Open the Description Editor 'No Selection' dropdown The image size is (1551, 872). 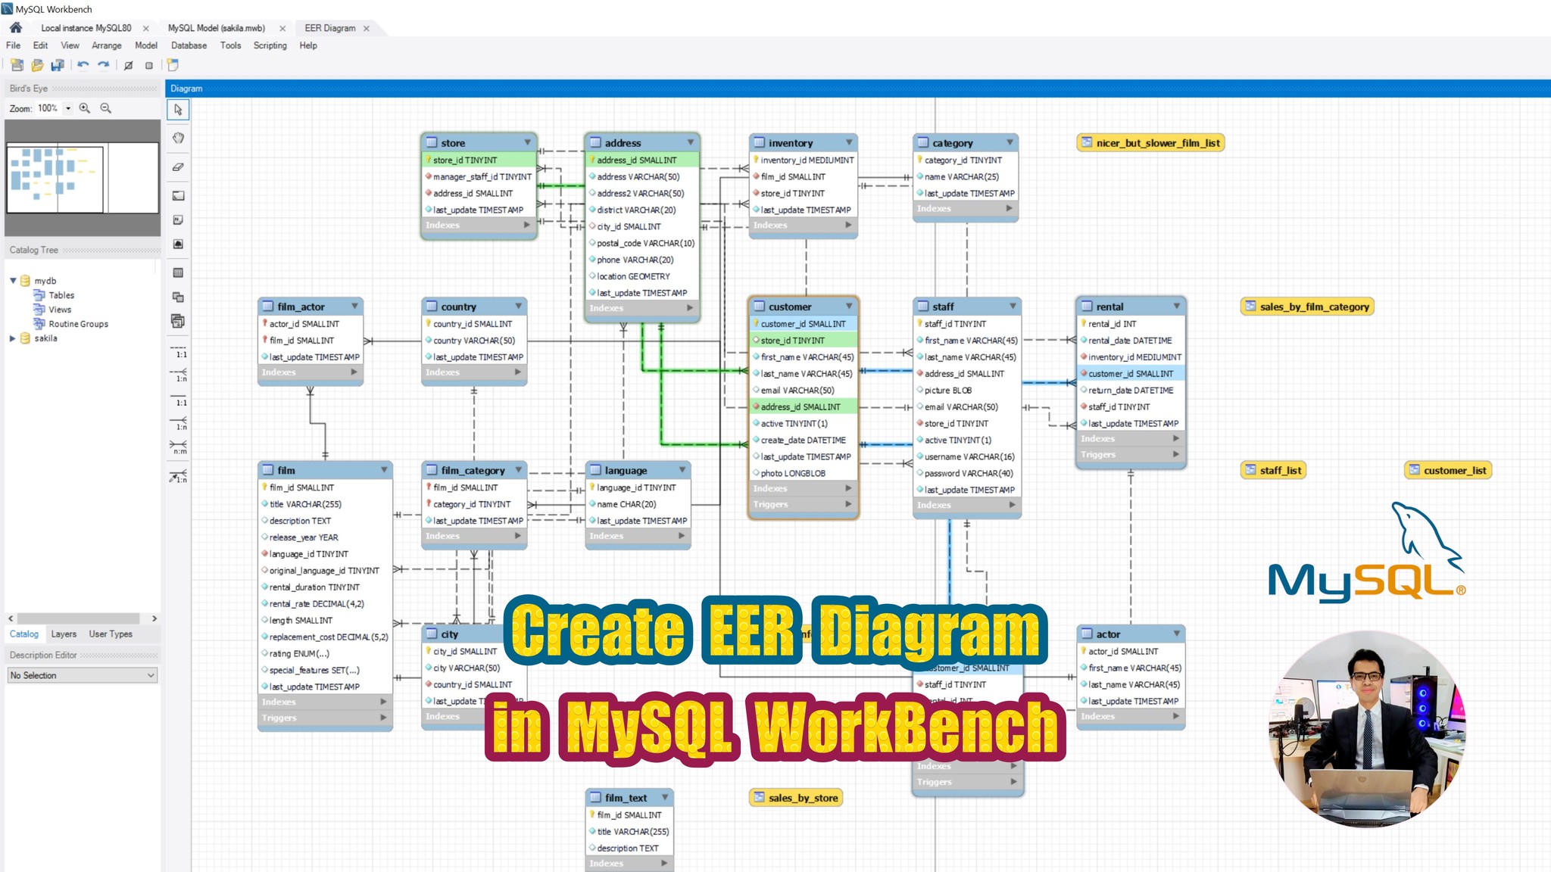pyautogui.click(x=83, y=675)
